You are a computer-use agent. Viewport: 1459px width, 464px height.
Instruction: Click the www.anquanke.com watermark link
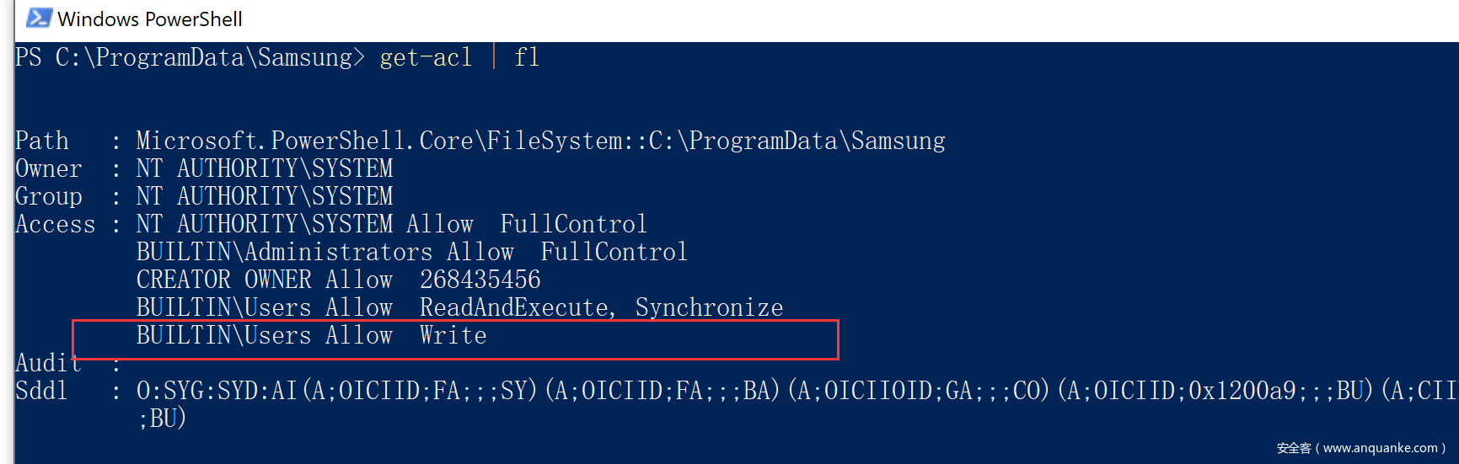(x=1379, y=448)
